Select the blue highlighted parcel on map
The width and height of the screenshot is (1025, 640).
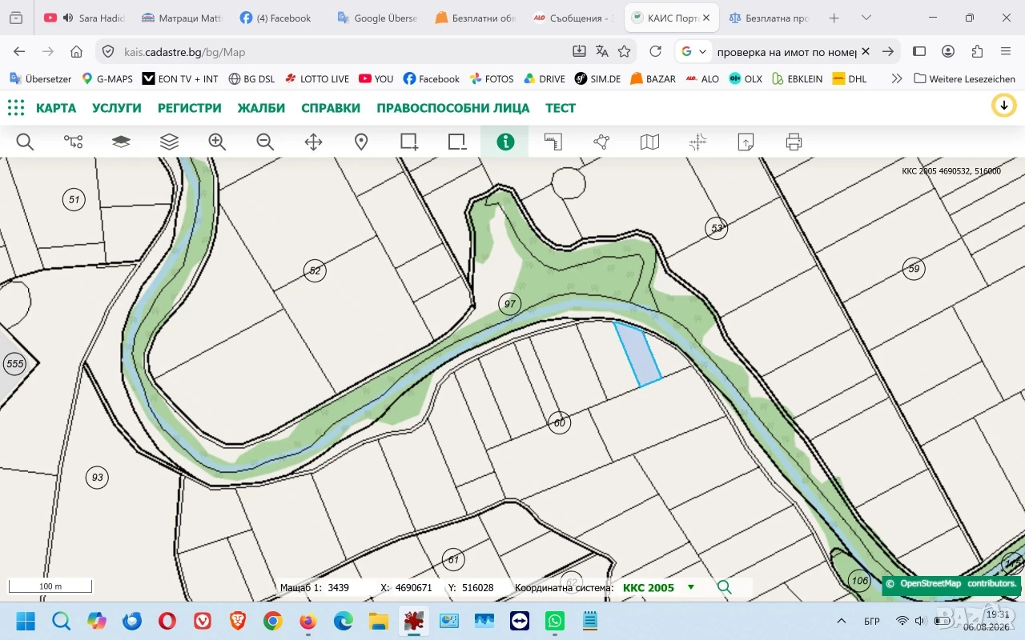pyautogui.click(x=638, y=355)
